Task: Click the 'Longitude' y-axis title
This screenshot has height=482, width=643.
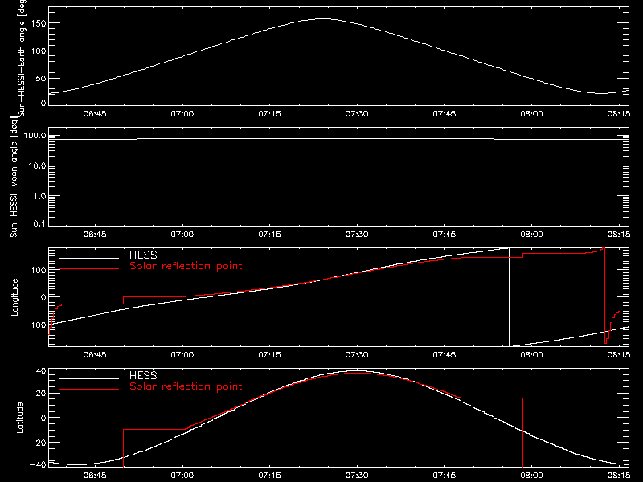Action: [14, 297]
